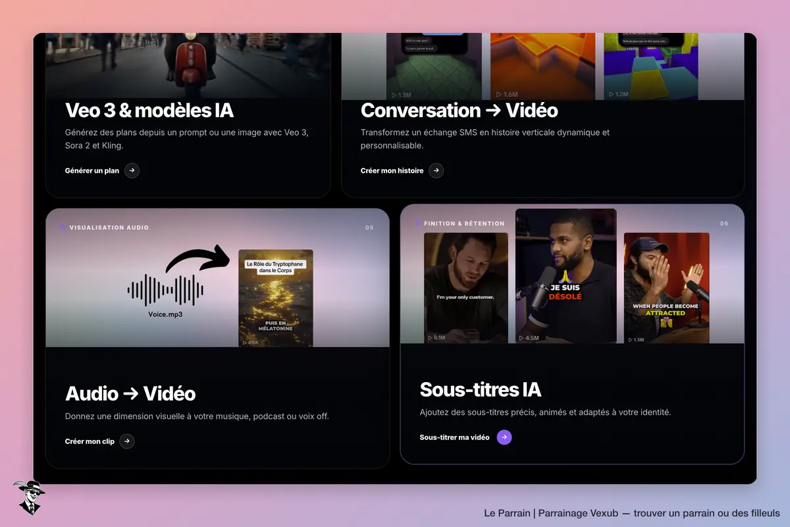Click the Conversation → Vidéo heading
The image size is (790, 527).
coord(460,110)
